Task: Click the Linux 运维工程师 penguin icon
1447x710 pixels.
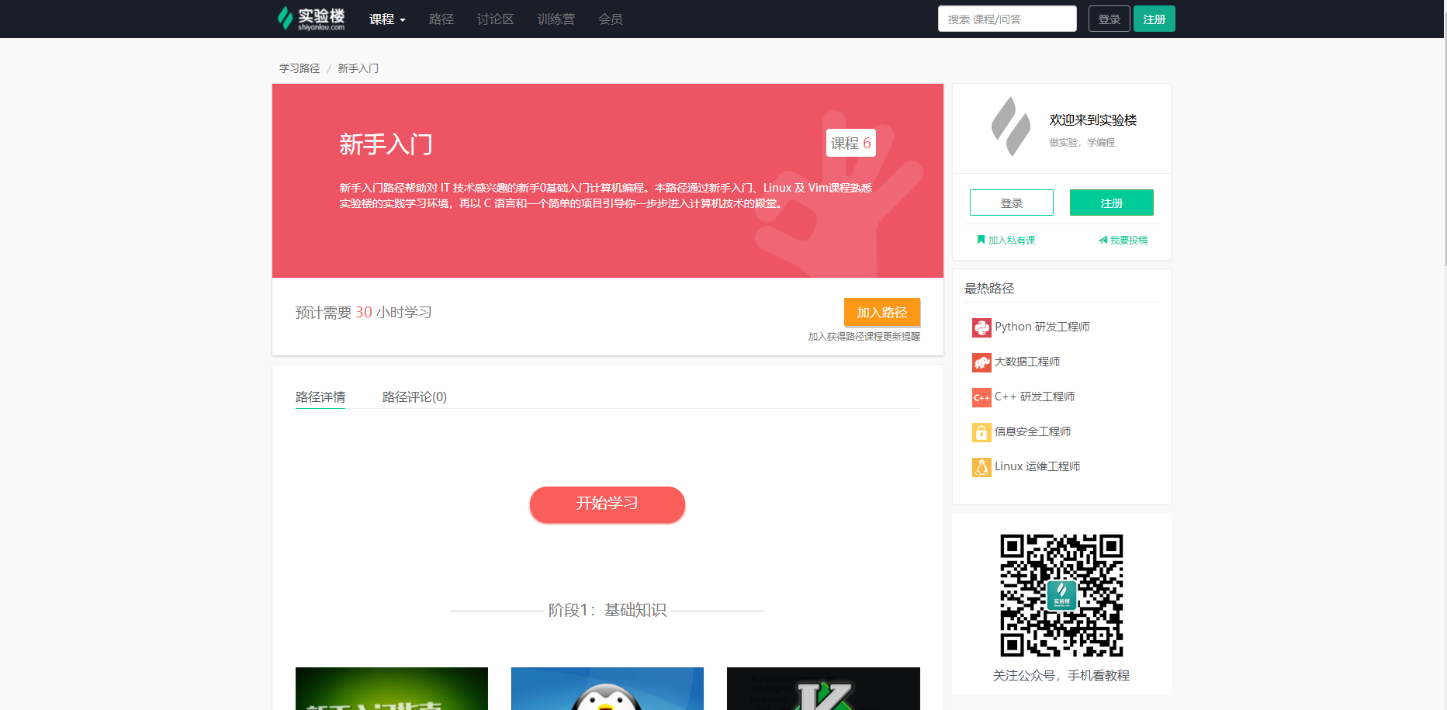Action: (981, 466)
